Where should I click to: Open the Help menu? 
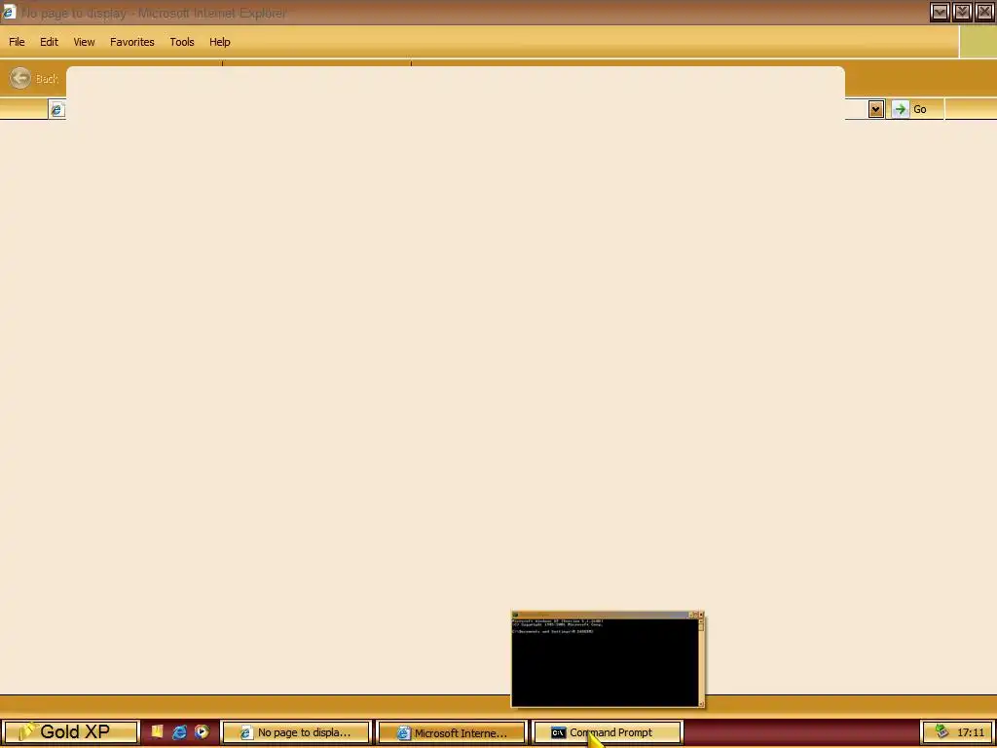point(220,42)
